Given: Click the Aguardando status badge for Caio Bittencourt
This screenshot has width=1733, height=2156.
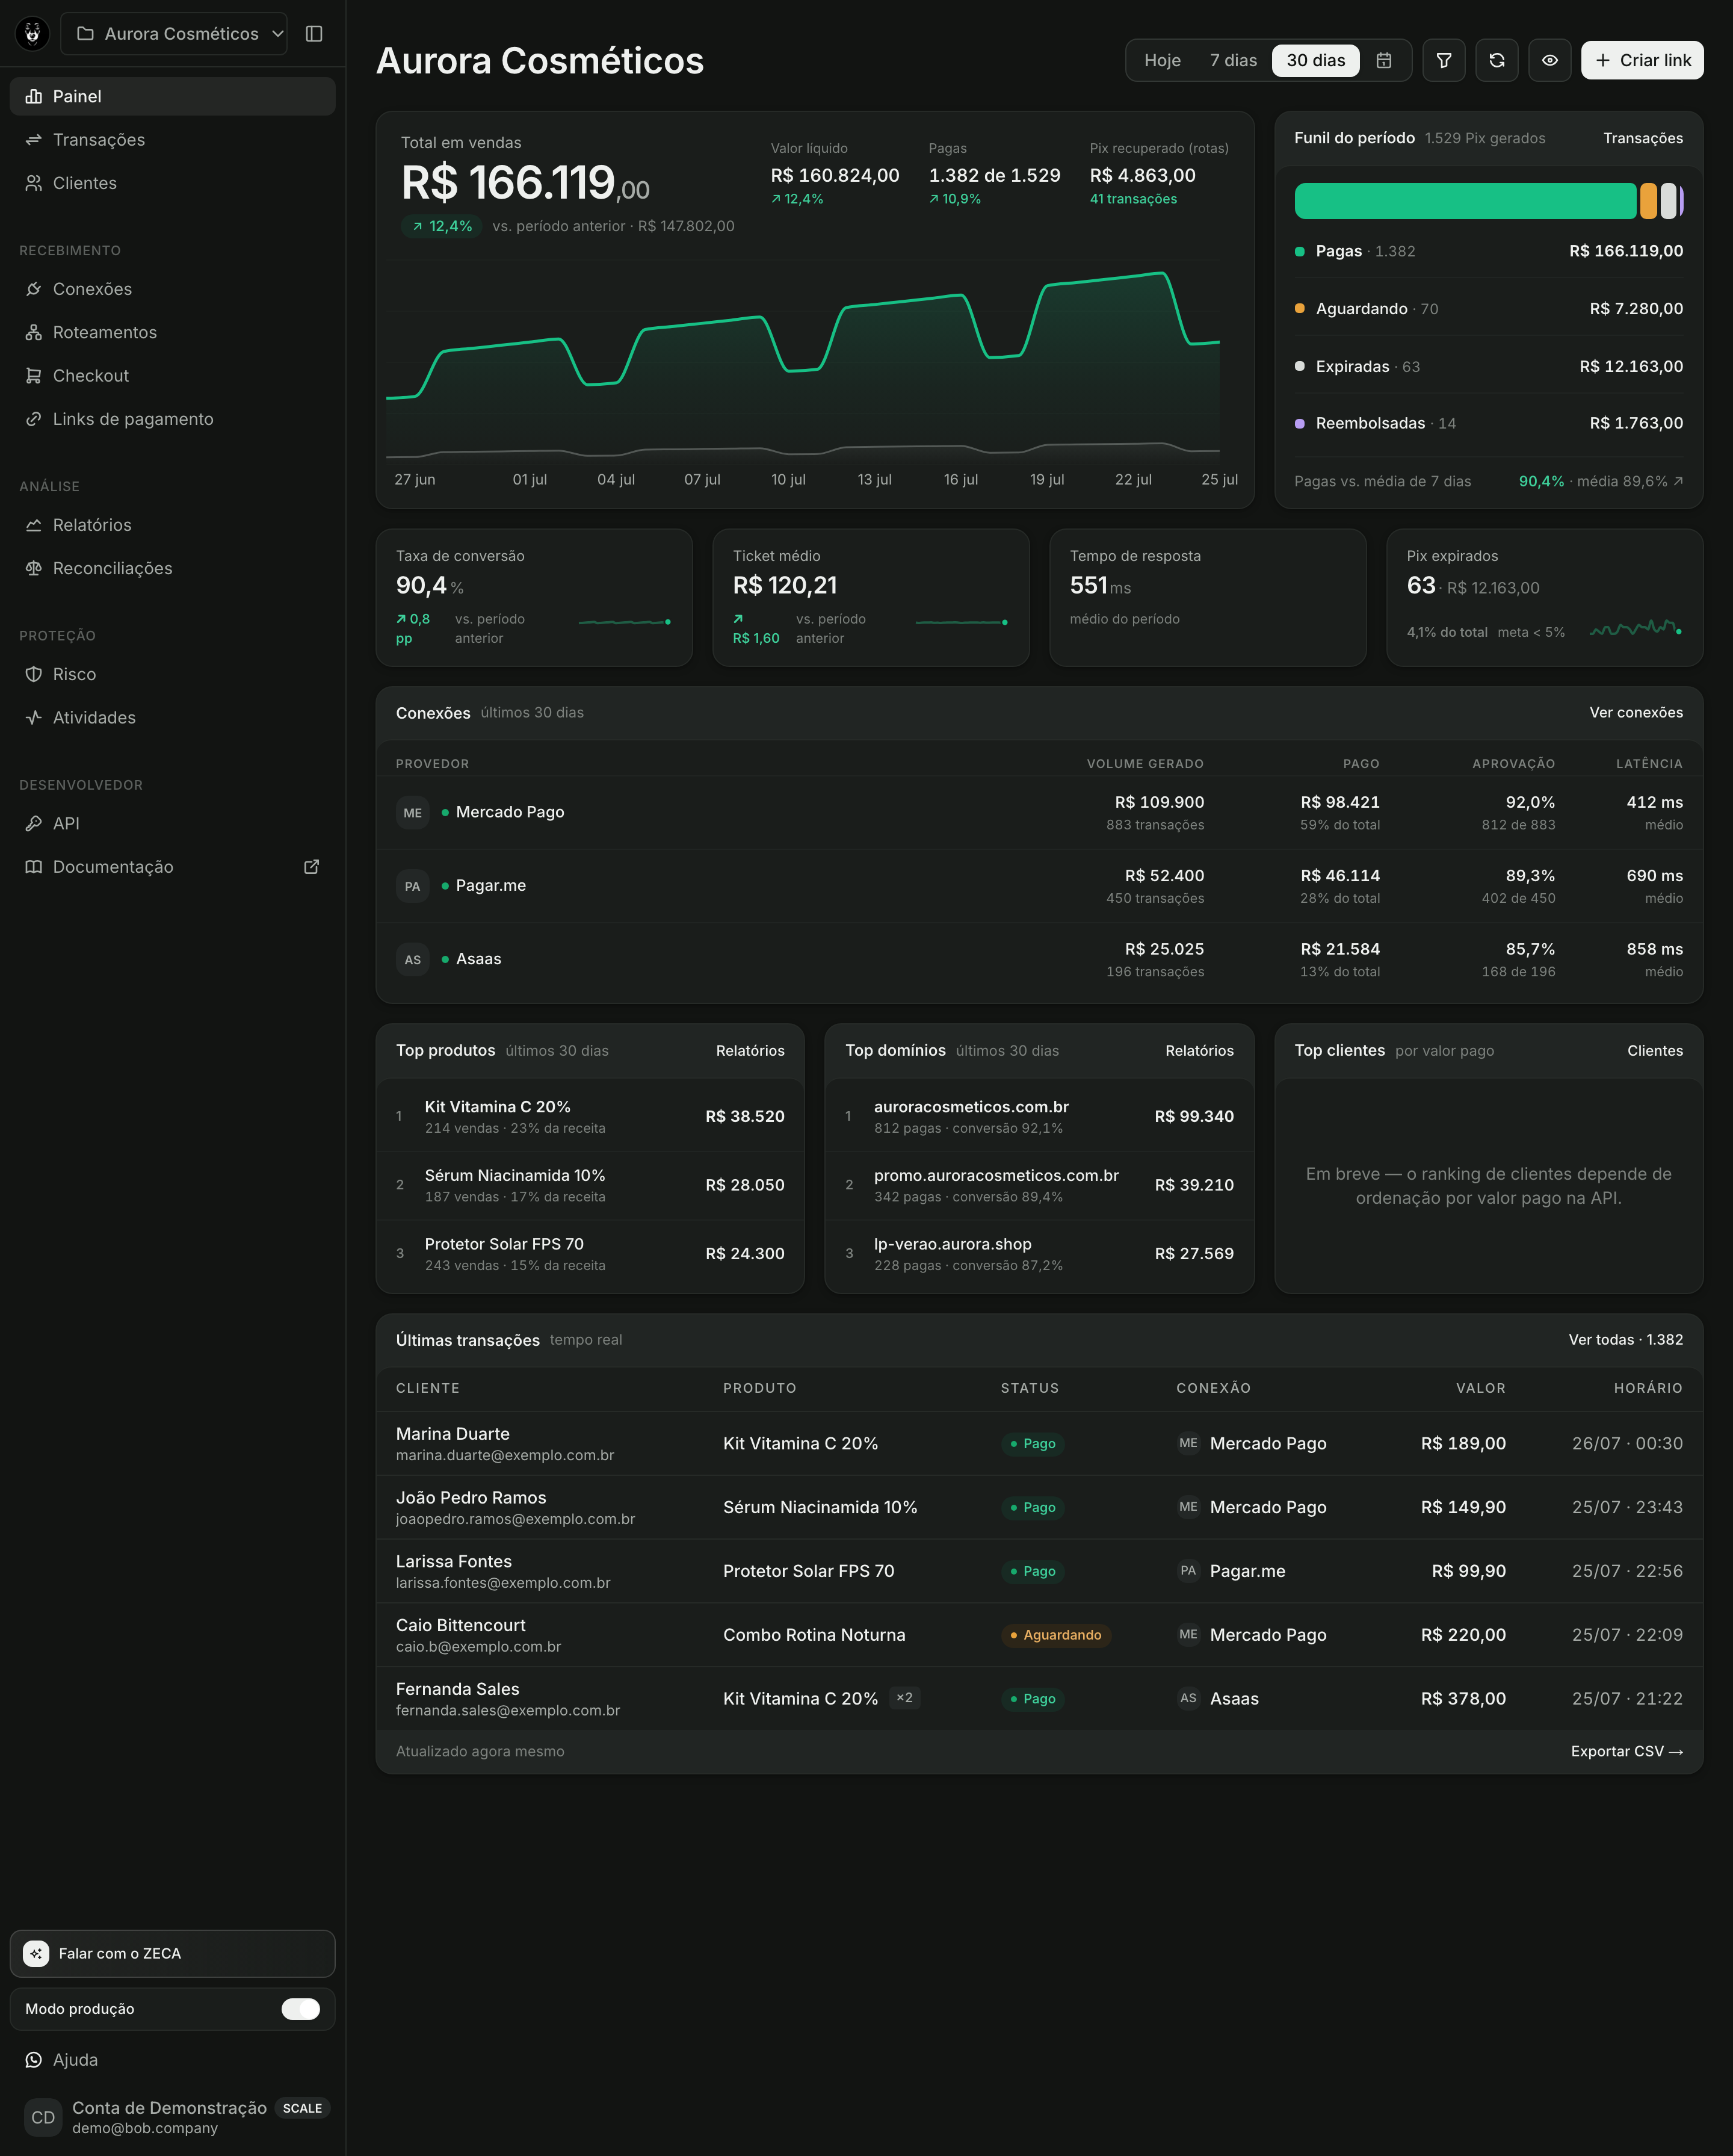Looking at the screenshot, I should point(1056,1635).
